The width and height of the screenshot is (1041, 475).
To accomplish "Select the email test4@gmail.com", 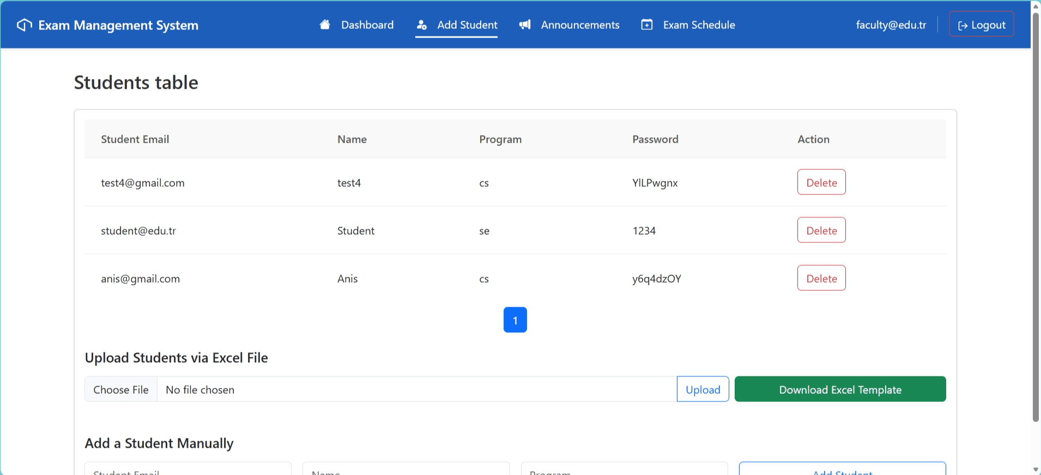I will click(143, 183).
